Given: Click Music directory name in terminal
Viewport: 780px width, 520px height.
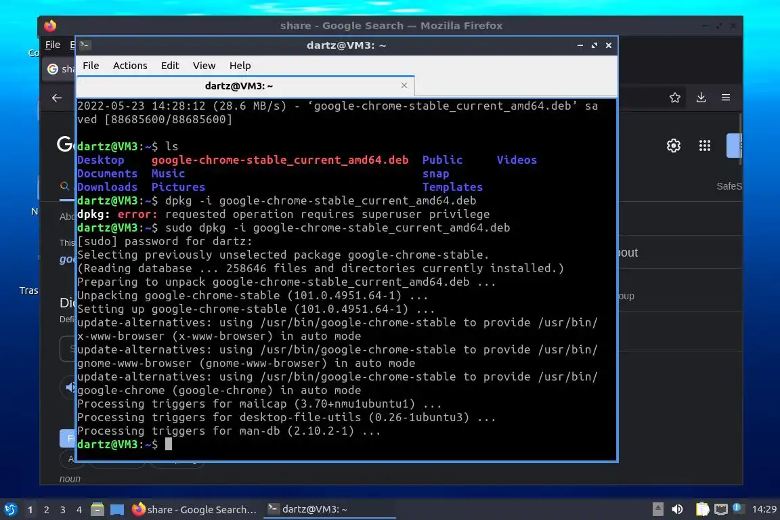Looking at the screenshot, I should (x=168, y=173).
